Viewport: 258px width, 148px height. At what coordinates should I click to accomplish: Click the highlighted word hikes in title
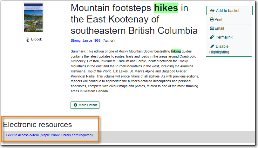(x=166, y=8)
